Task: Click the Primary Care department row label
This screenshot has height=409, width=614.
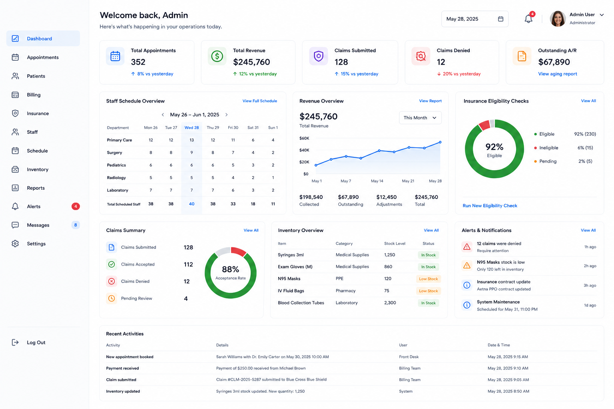Action: tap(120, 140)
